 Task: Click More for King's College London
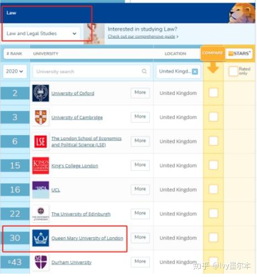pyautogui.click(x=140, y=165)
